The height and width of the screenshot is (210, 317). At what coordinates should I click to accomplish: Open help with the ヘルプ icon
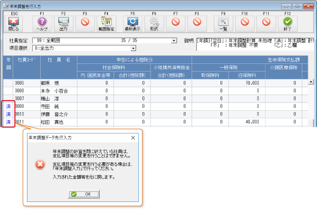click(42, 21)
